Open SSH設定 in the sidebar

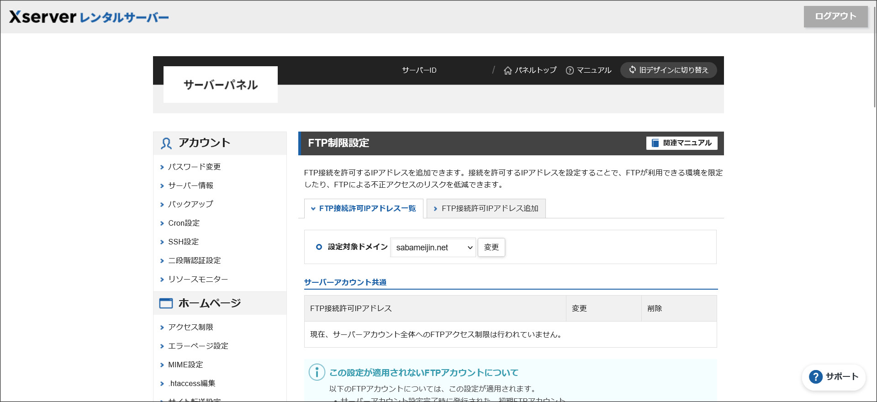tap(184, 242)
